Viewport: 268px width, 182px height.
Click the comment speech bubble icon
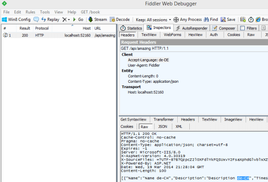point(36,20)
